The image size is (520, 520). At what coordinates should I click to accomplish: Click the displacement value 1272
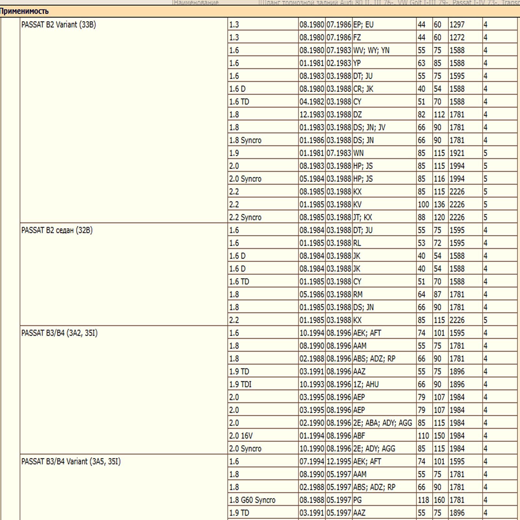tap(465, 38)
